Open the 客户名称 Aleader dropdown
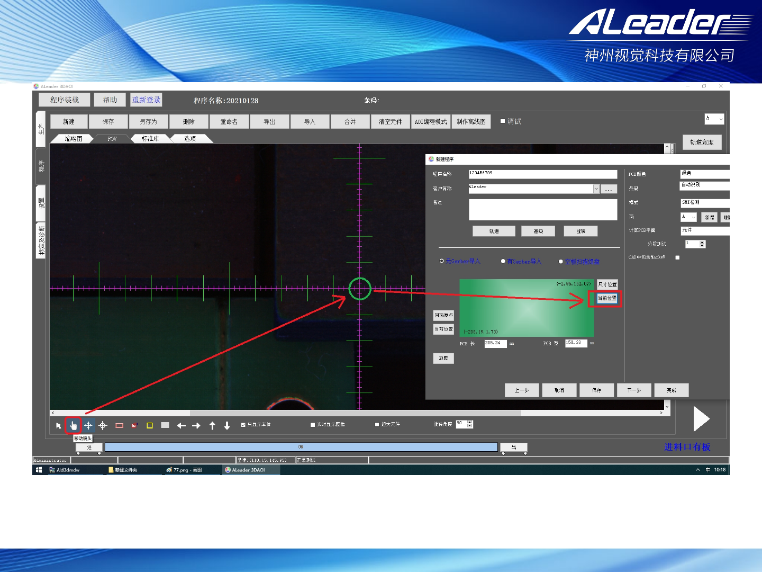Screen dimensions: 762x572 coord(596,189)
